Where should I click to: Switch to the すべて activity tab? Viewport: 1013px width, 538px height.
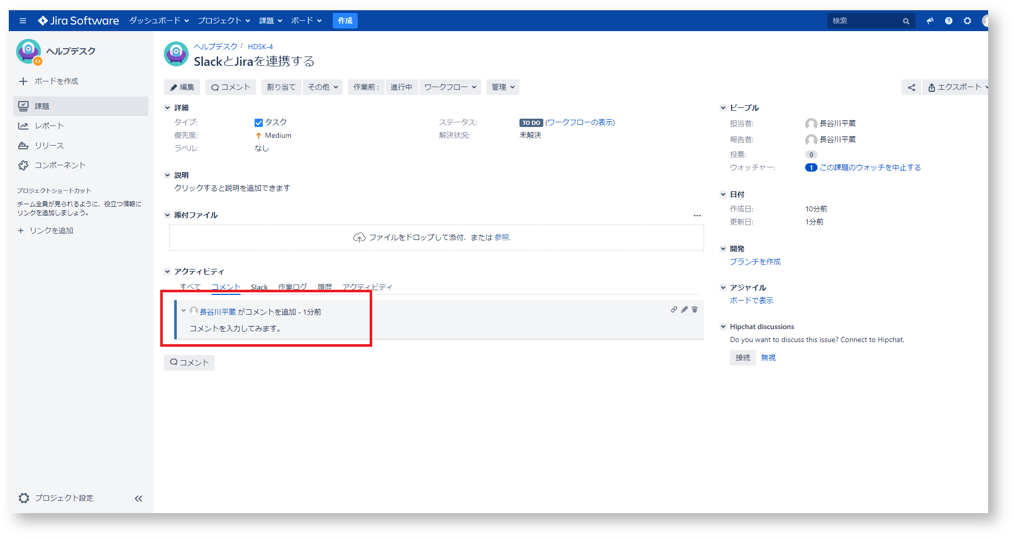[x=190, y=287]
